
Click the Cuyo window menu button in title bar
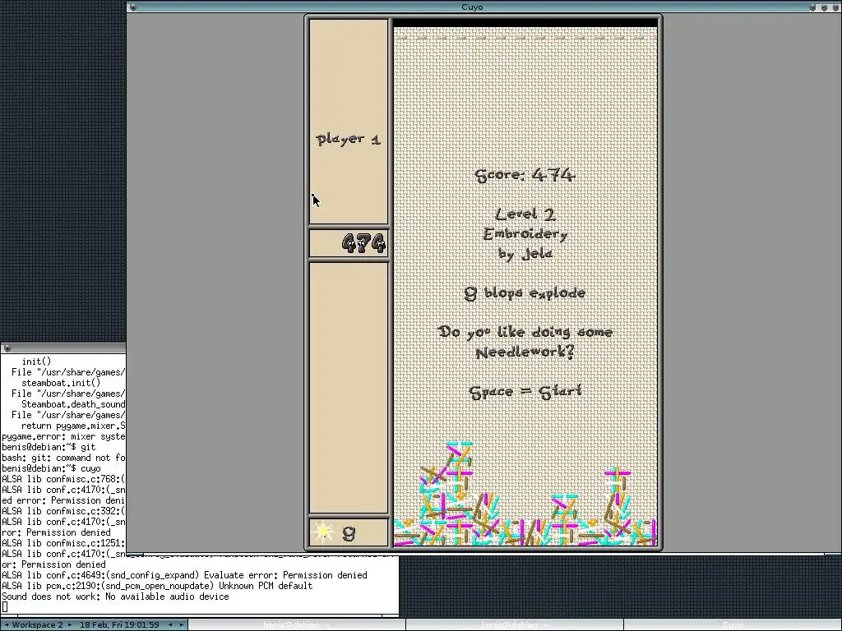[x=133, y=7]
